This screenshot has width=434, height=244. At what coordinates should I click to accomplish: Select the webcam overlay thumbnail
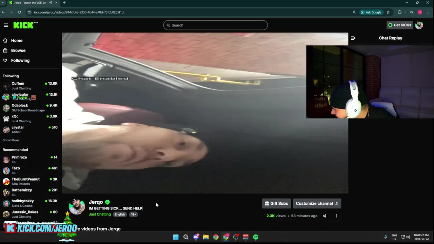[x=370, y=82]
